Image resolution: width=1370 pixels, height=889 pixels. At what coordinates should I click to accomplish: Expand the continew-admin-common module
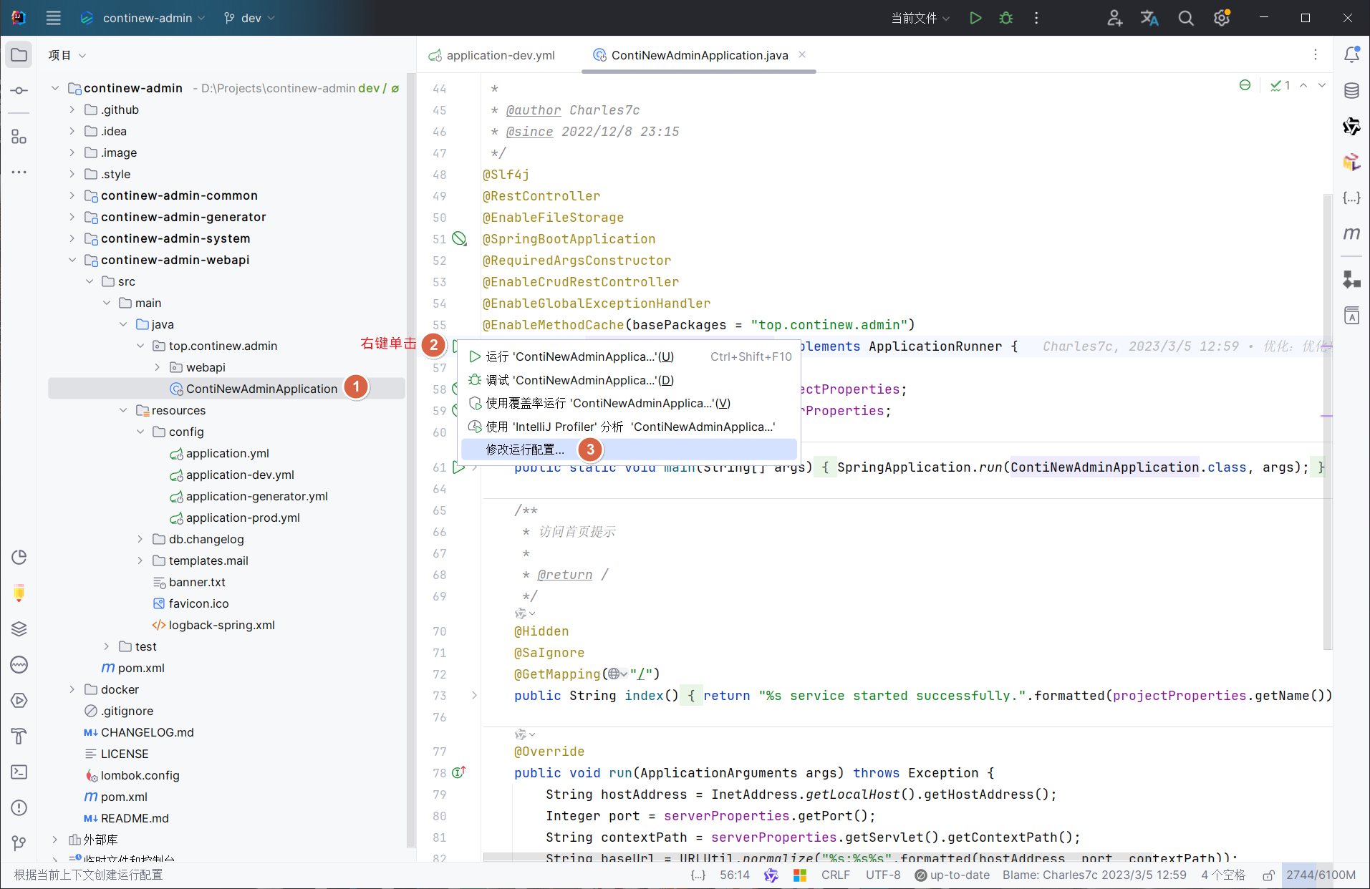coord(72,195)
